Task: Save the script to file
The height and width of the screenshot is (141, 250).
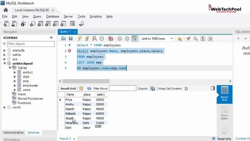Action: (71, 38)
